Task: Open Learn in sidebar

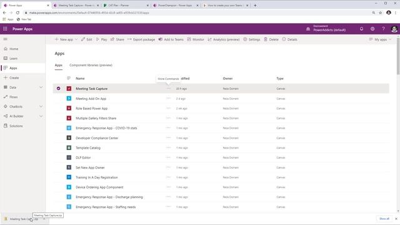Action: 13,58
